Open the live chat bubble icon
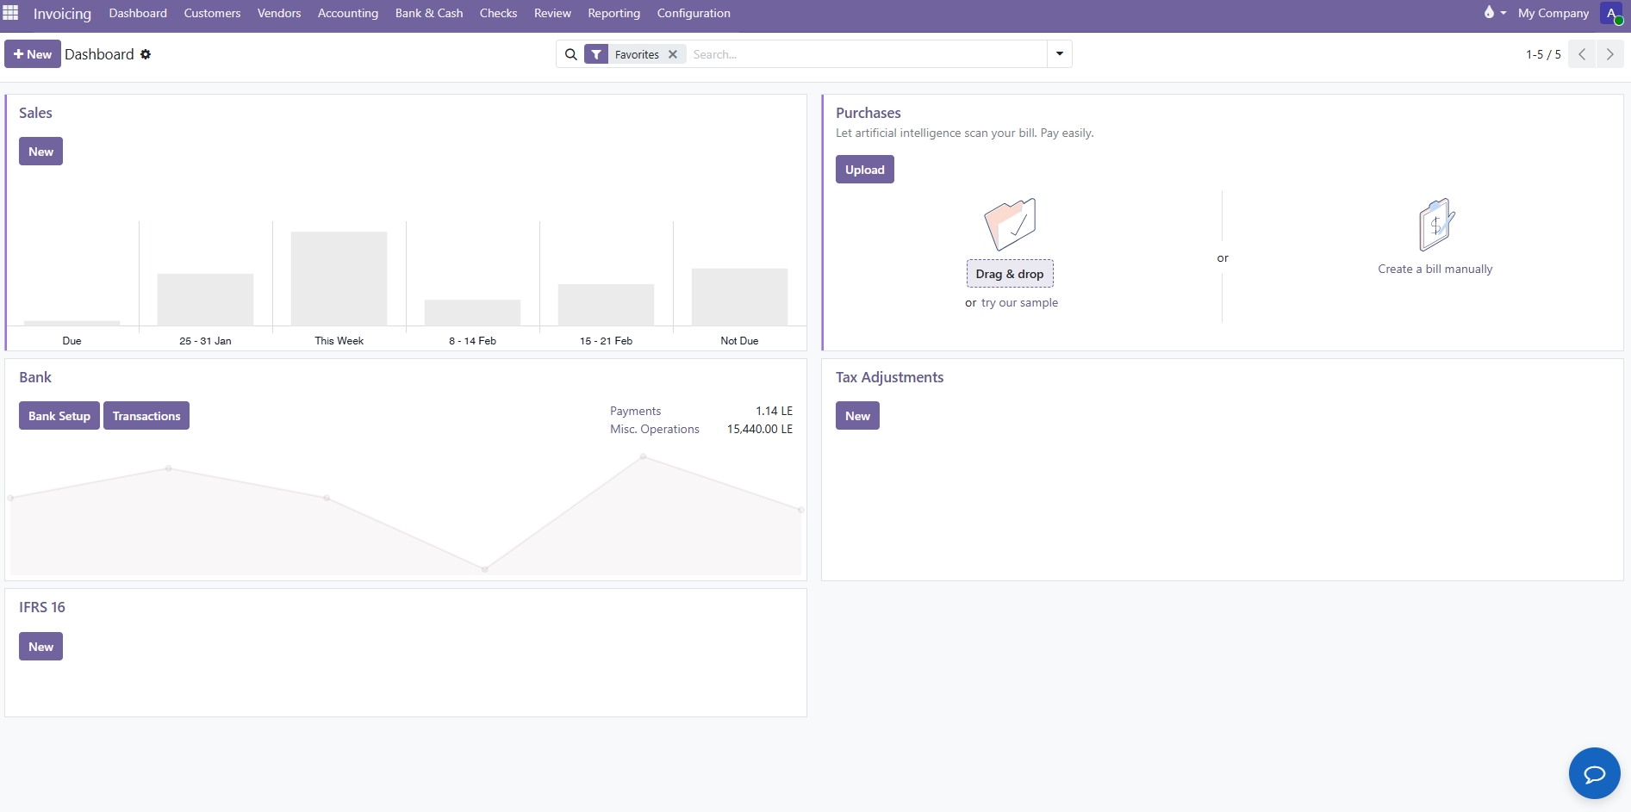The height and width of the screenshot is (812, 1631). [x=1594, y=773]
